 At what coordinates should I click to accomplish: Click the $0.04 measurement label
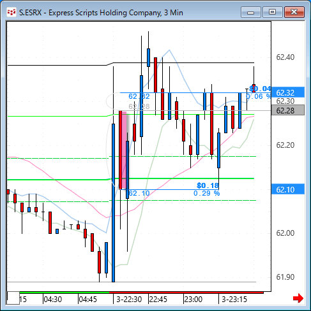(260, 89)
